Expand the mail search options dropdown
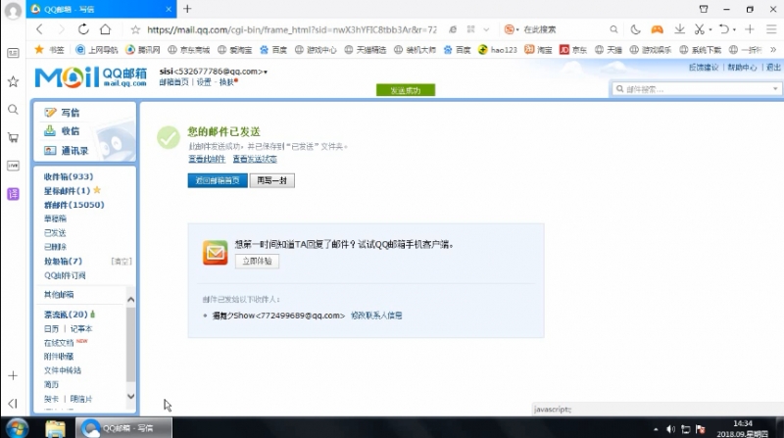Image resolution: width=784 pixels, height=438 pixels. 775,89
